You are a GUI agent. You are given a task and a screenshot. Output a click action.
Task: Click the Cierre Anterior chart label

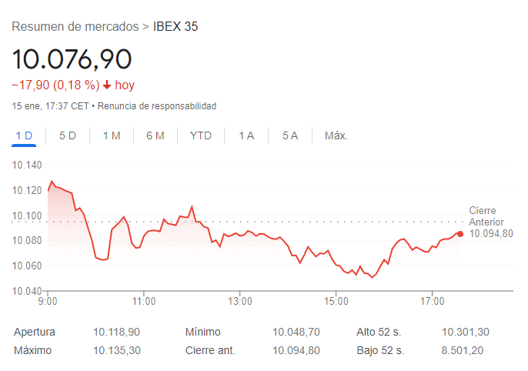[486, 216]
